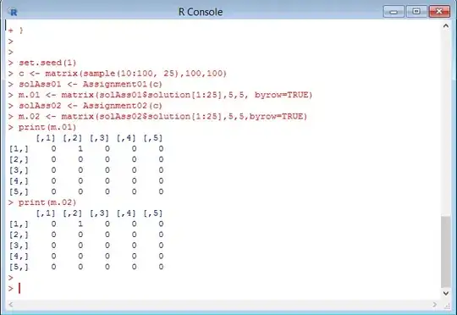Click the R logo icon in title bar

pyautogui.click(x=13, y=12)
